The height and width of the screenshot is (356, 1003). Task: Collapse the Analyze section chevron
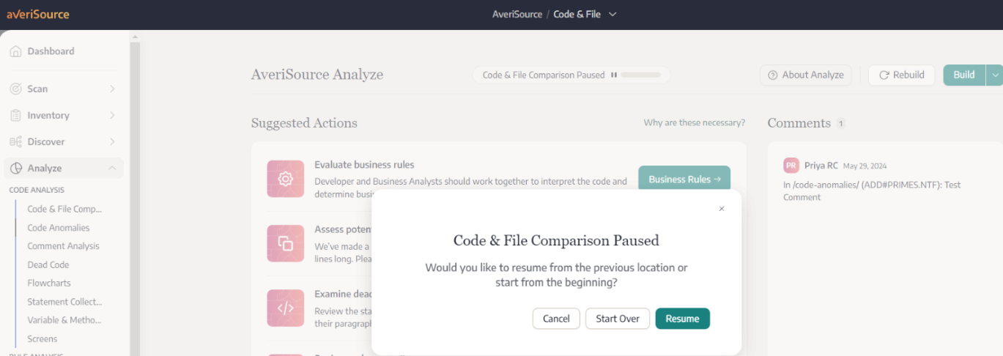pyautogui.click(x=112, y=168)
